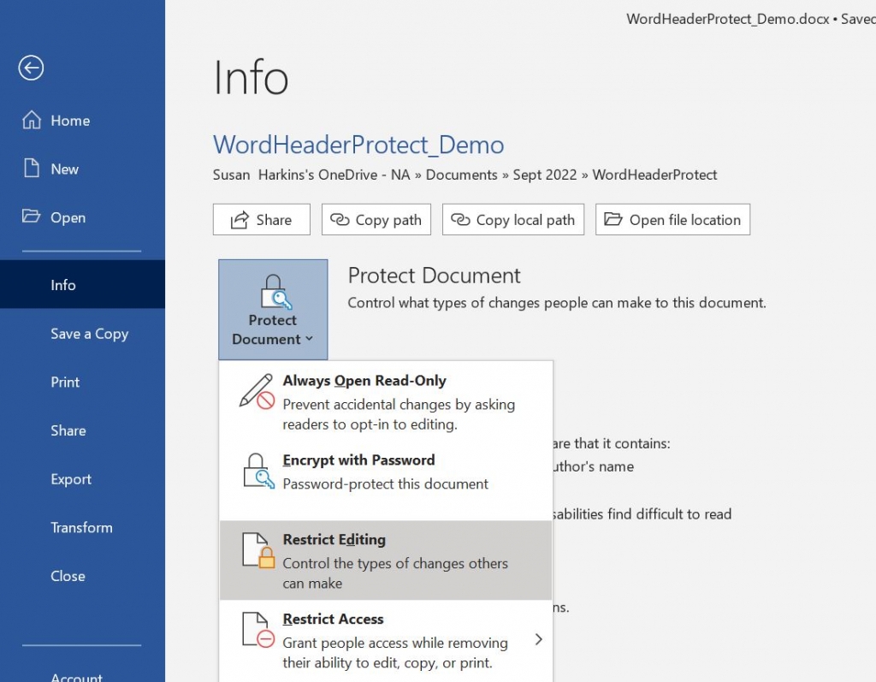Click the back arrow icon
876x682 pixels.
[x=31, y=68]
